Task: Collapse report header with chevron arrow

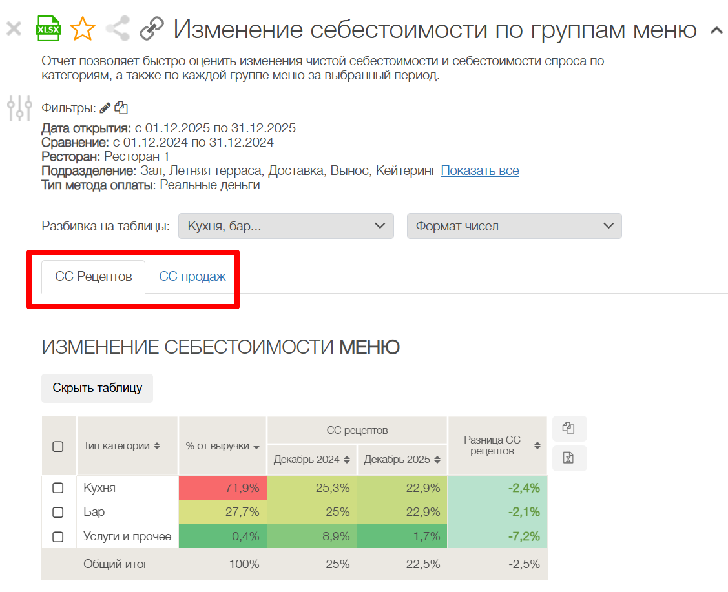Action: 716,30
